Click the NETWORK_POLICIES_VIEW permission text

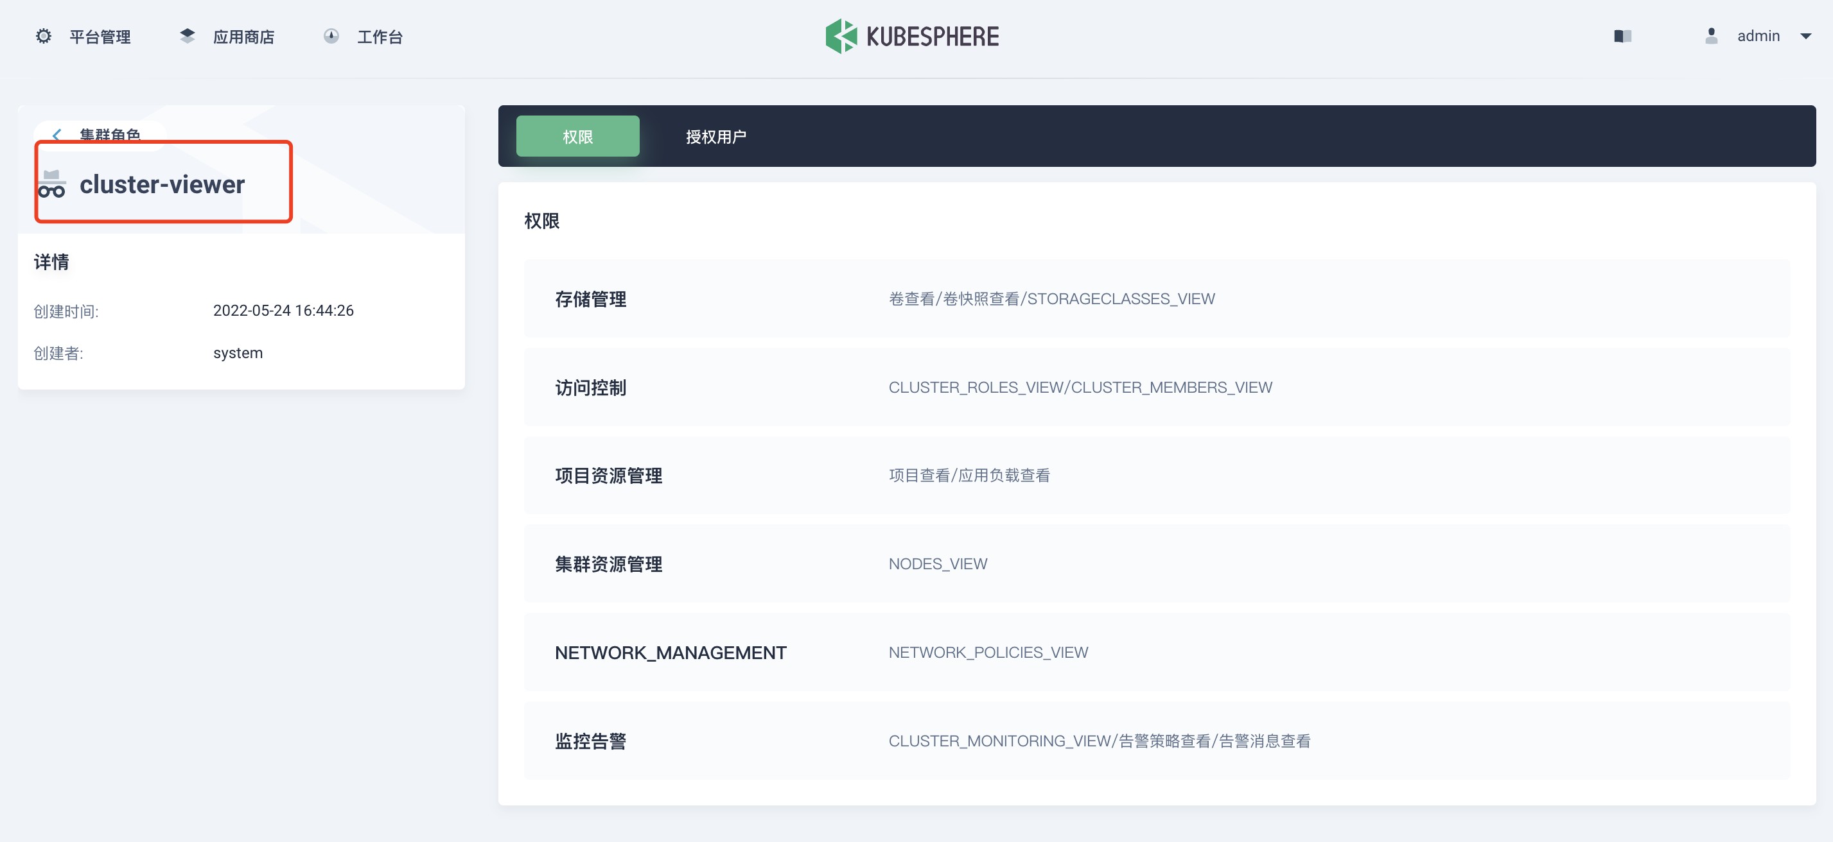coord(988,652)
